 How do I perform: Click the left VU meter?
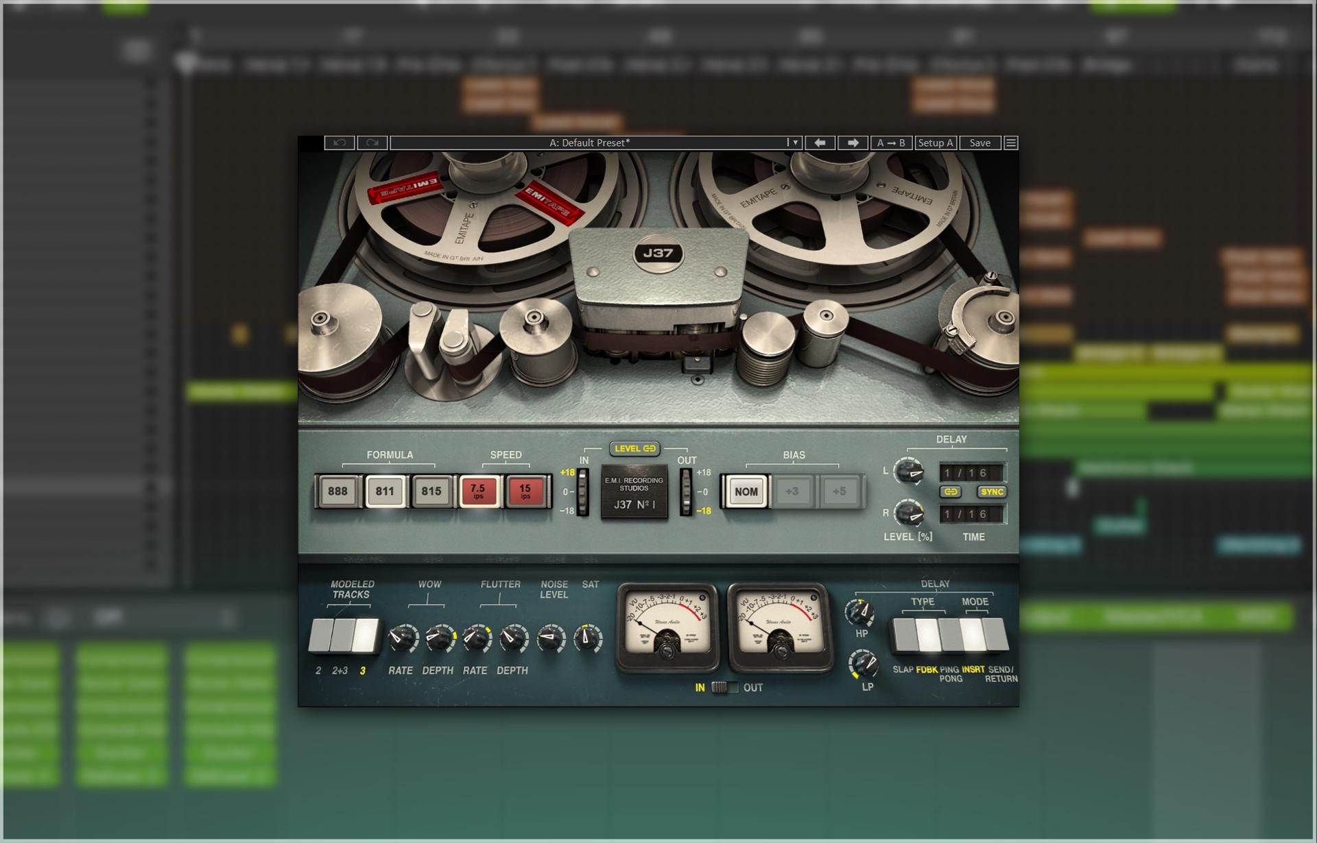coord(667,628)
